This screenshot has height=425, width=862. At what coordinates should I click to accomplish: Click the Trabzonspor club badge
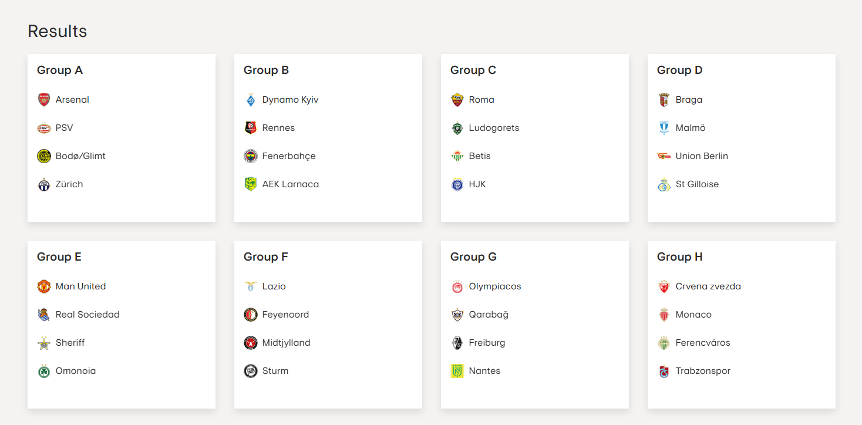point(664,371)
